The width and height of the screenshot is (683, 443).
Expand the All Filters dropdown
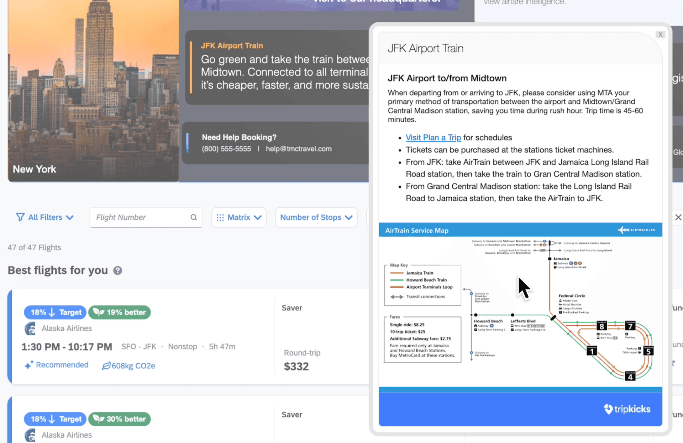(x=45, y=217)
